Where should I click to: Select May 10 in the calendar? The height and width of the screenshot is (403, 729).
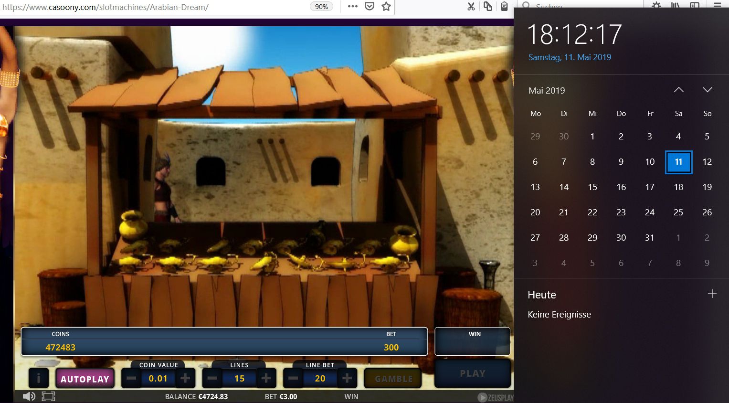[650, 162]
